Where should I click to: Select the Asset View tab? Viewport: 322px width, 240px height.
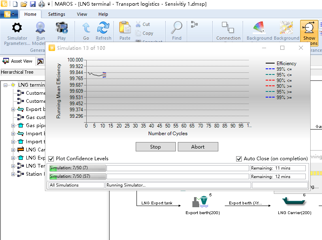coord(18,61)
